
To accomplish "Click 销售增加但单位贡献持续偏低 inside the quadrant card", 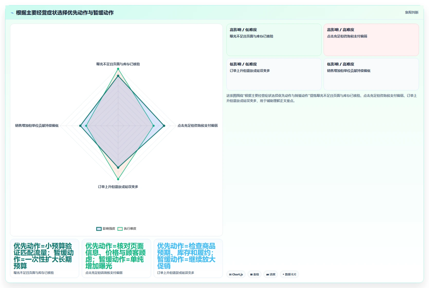I will pyautogui.click(x=349, y=71).
